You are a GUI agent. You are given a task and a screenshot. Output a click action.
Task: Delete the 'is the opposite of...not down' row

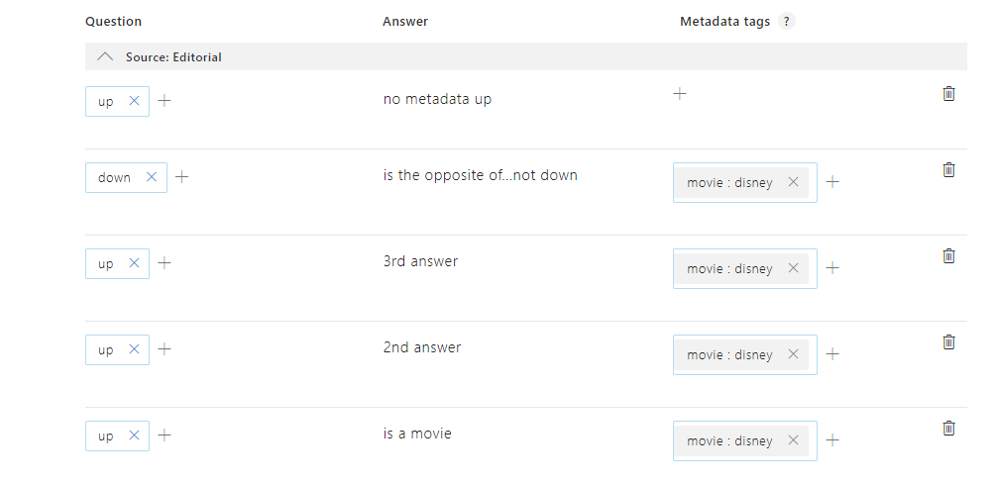948,170
